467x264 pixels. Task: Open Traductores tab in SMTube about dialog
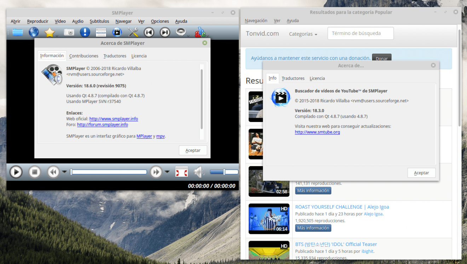293,78
